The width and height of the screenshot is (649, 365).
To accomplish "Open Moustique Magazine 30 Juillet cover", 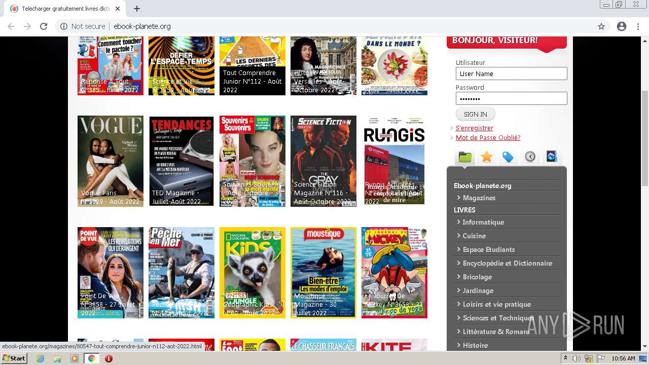I will coord(323,273).
